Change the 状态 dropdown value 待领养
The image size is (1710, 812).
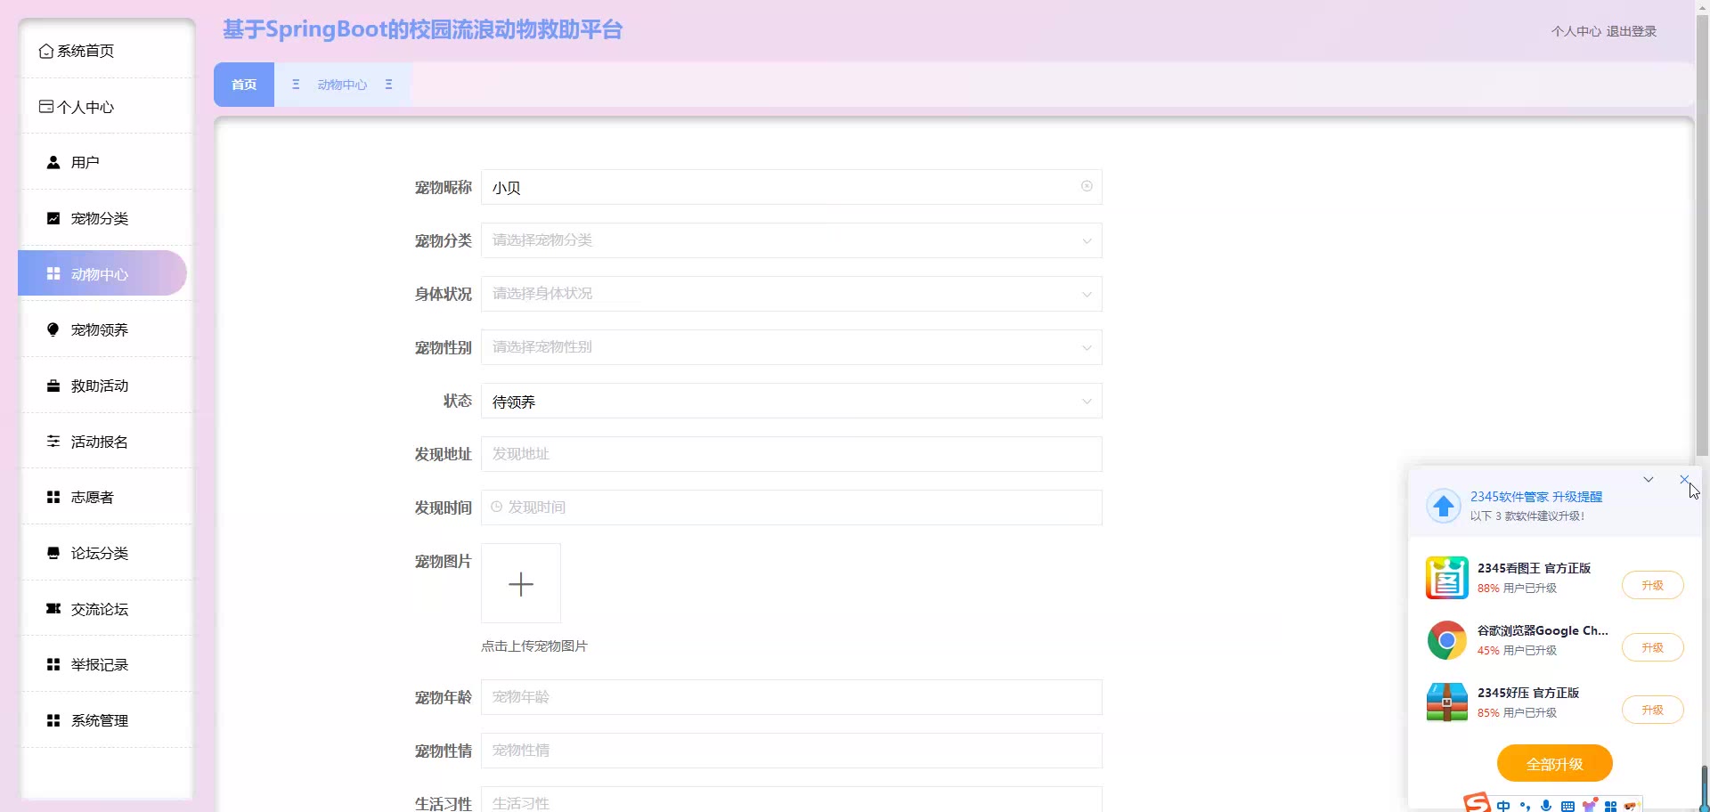[791, 402]
